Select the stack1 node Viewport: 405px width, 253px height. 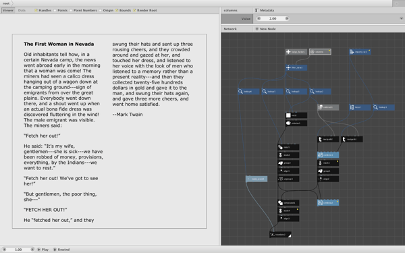point(328,163)
